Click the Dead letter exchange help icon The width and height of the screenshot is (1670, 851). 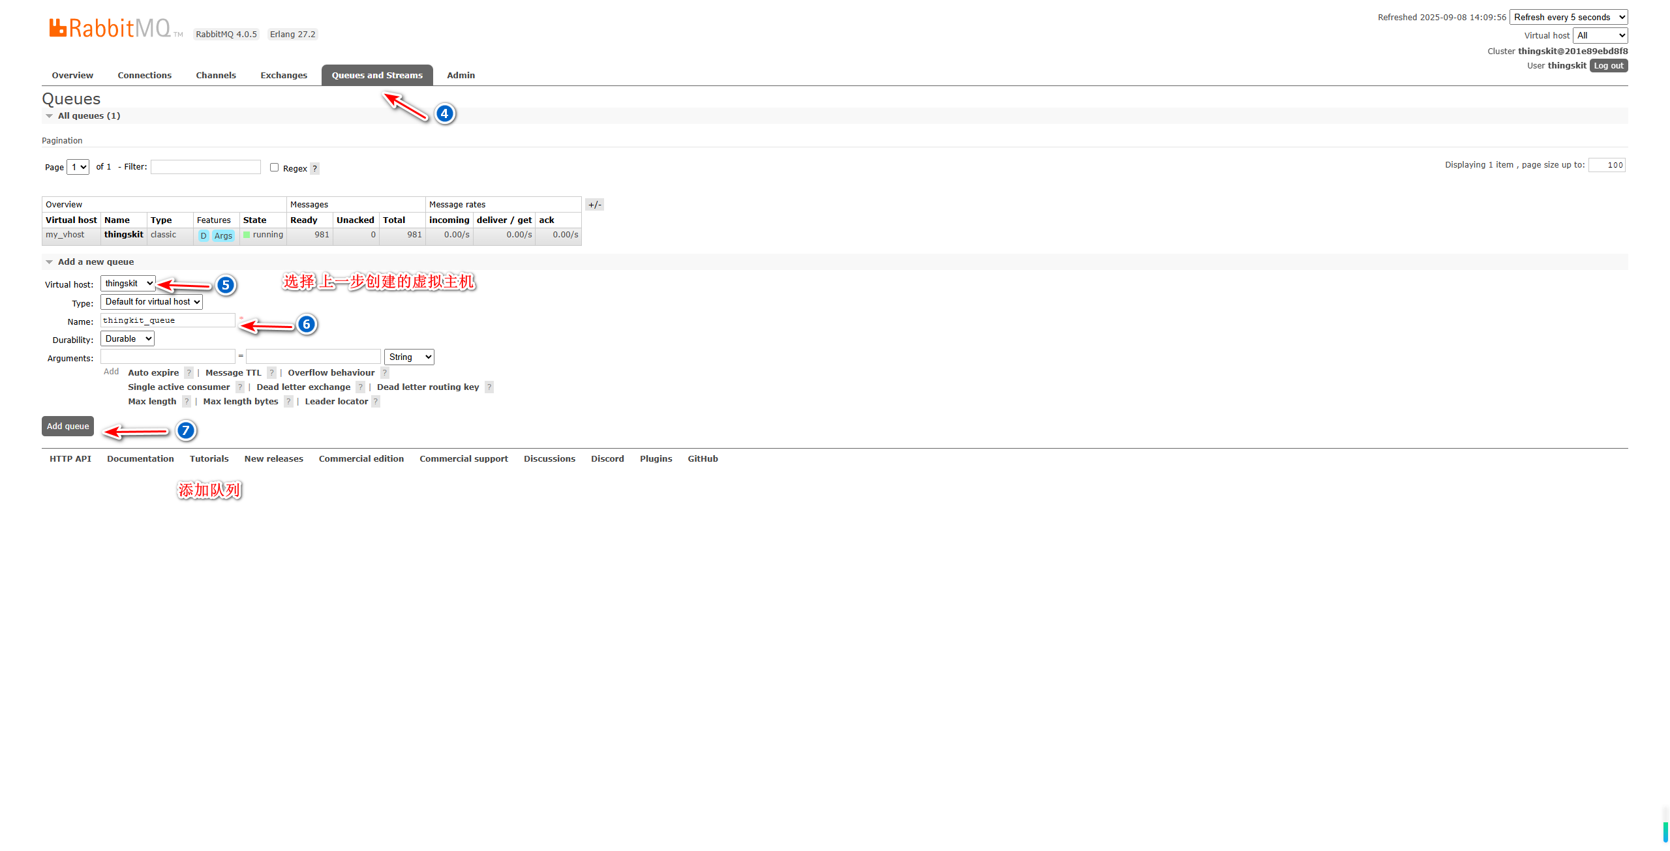click(x=360, y=387)
